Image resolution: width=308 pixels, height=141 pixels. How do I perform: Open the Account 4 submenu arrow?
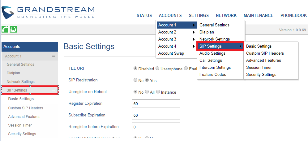[194, 46]
